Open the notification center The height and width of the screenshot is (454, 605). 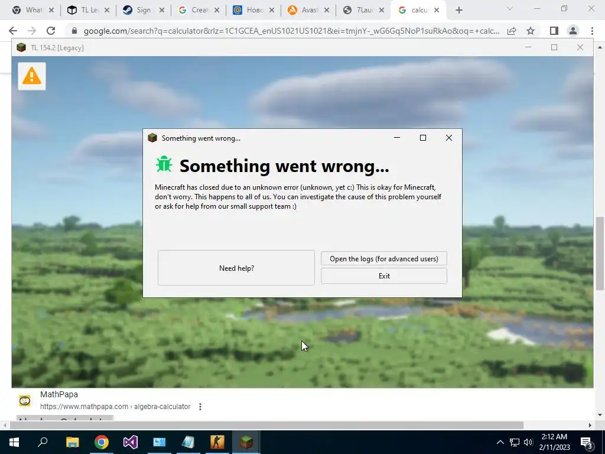[587, 442]
